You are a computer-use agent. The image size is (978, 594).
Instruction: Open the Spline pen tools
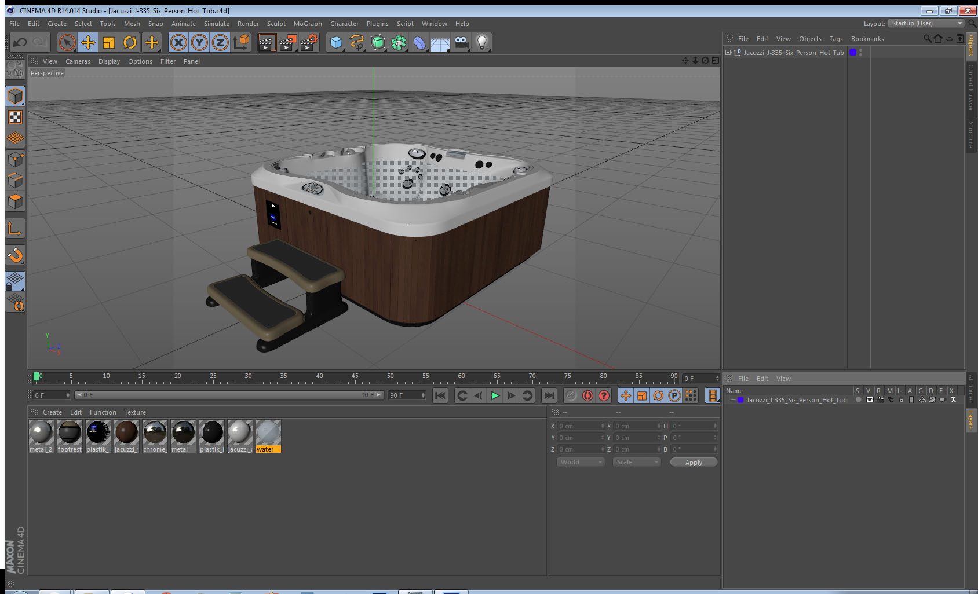pyautogui.click(x=357, y=42)
